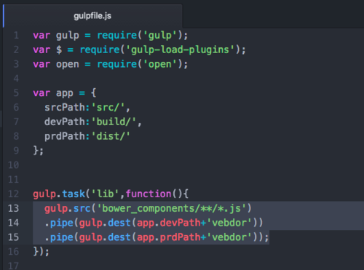This screenshot has height=270, width=364.
Task: Click line number 6 in gutter
Action: pyautogui.click(x=16, y=108)
